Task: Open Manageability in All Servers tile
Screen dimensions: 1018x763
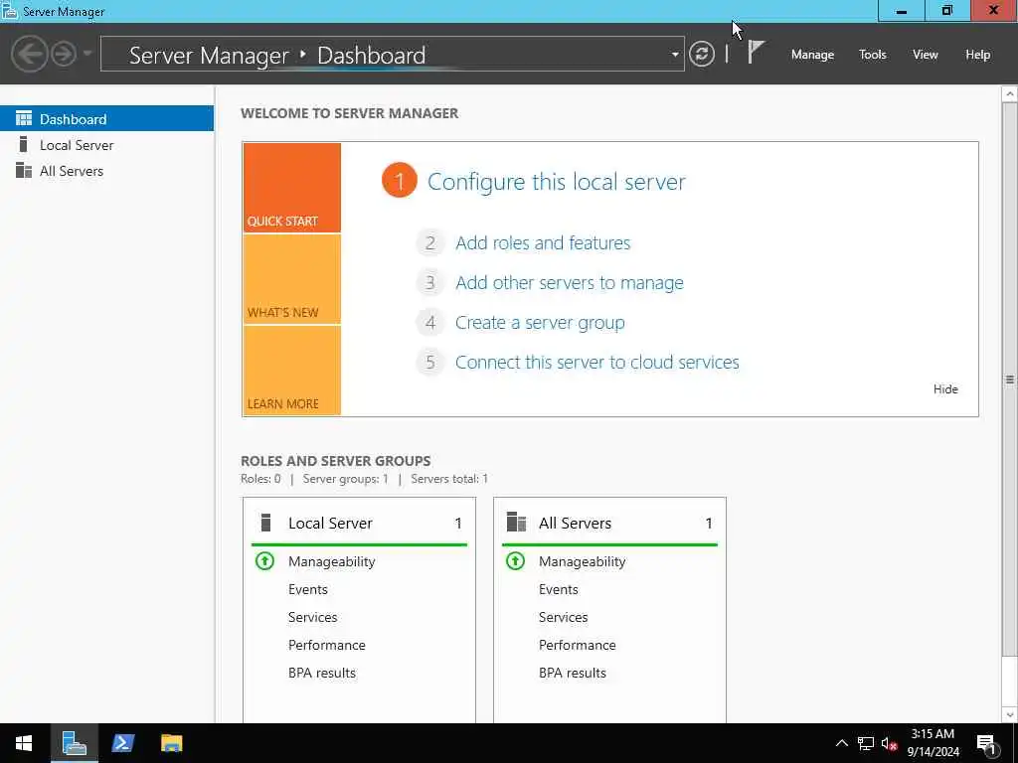Action: pyautogui.click(x=582, y=562)
